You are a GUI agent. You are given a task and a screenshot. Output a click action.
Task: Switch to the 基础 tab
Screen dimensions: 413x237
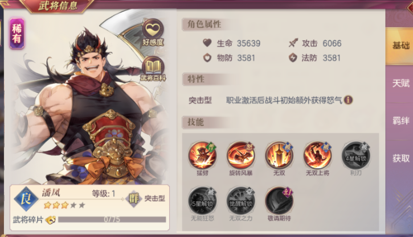pyautogui.click(x=400, y=45)
